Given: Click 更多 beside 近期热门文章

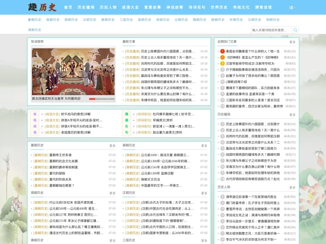Looking at the screenshot, I should click(x=292, y=42).
